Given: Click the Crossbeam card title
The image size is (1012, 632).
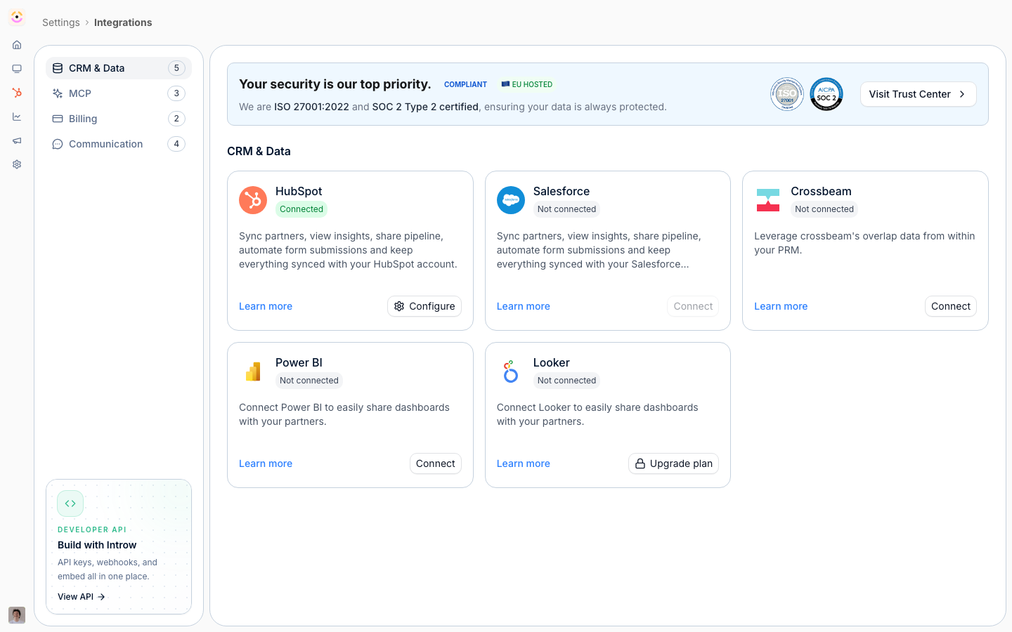Looking at the screenshot, I should click(x=821, y=191).
